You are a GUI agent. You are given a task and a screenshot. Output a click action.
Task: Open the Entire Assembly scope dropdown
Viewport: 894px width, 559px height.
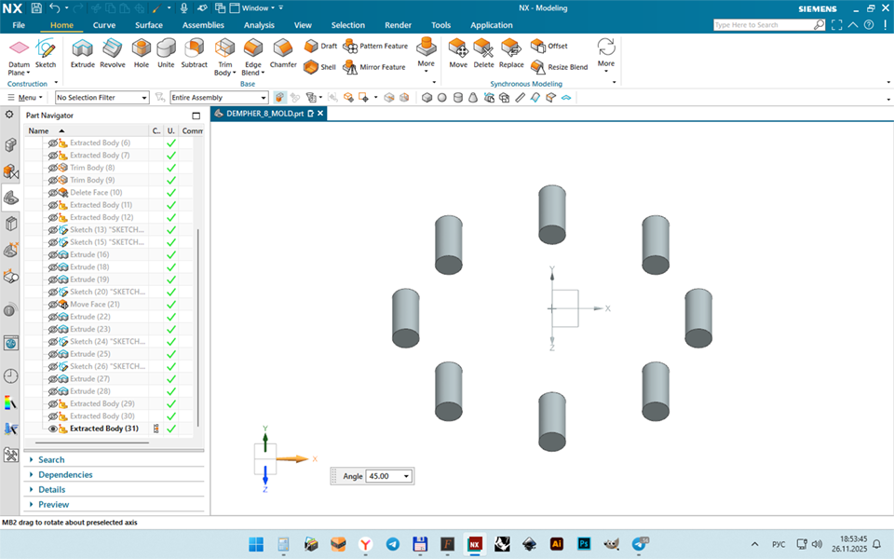[219, 98]
